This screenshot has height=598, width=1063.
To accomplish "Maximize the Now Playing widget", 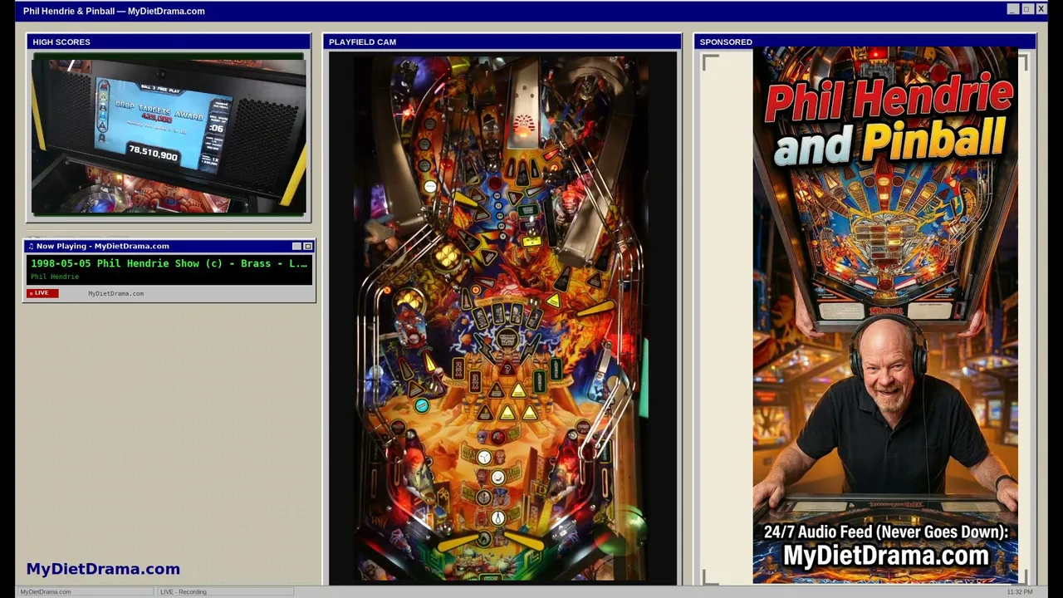I will pos(307,246).
